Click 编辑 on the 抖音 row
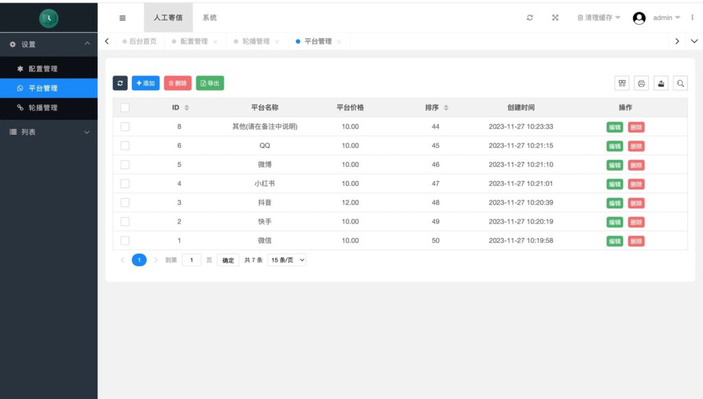 [614, 203]
